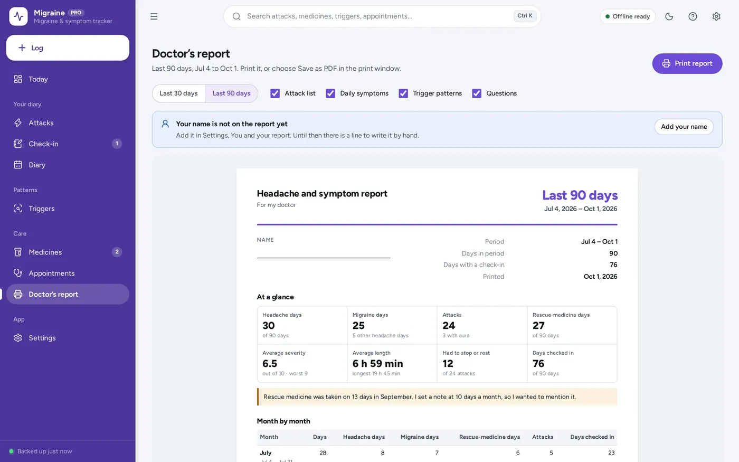Click the Appointments stethoscope icon
The image size is (739, 462).
click(18, 273)
